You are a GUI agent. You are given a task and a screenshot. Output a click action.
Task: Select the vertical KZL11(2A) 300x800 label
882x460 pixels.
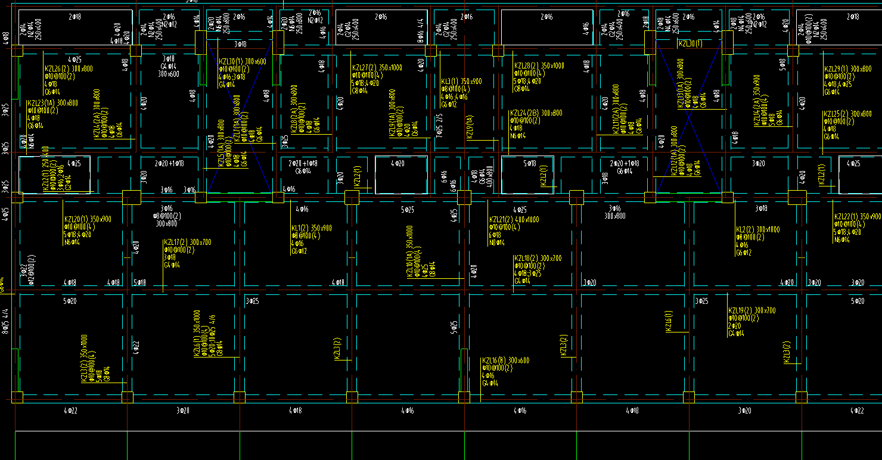(x=615, y=109)
